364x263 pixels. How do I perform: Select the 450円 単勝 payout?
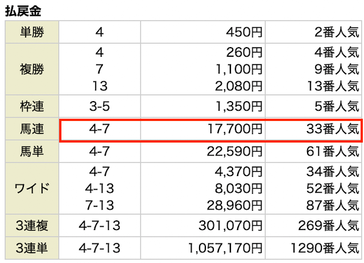coord(245,32)
